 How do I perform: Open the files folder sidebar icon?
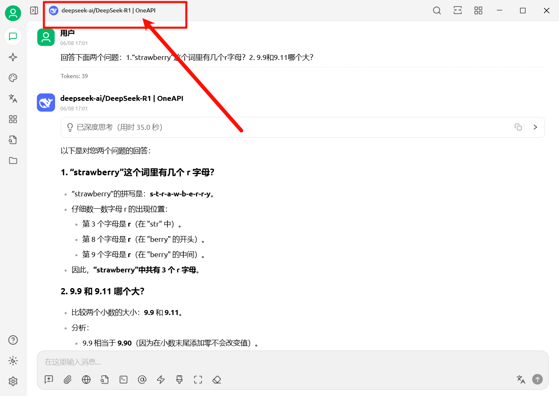tap(13, 160)
